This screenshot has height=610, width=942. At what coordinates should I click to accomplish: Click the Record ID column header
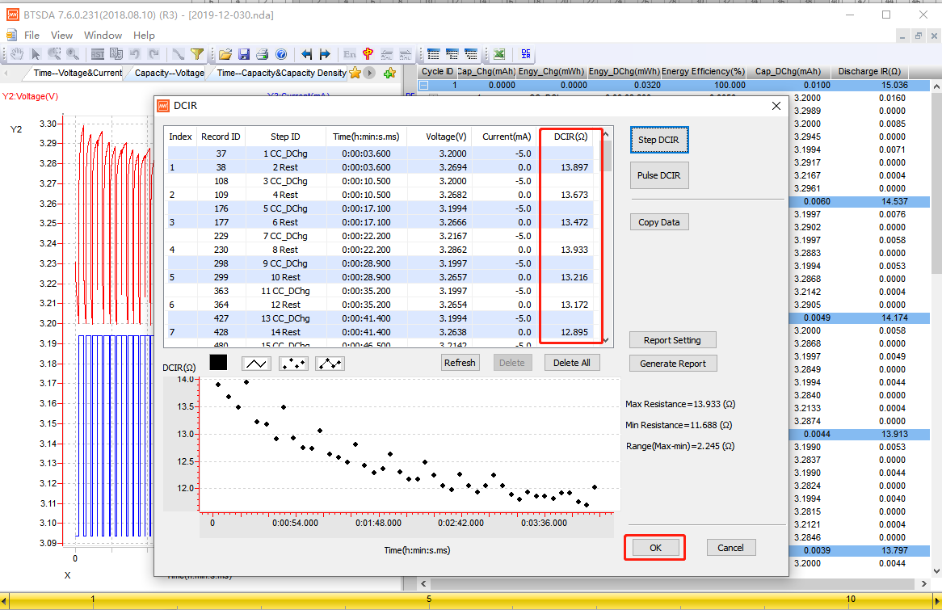point(221,137)
